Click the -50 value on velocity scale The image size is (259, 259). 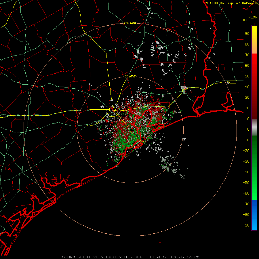coord(246,183)
